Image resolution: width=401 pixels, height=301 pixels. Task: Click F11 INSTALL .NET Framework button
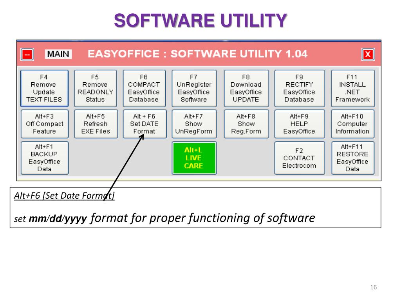click(x=353, y=89)
